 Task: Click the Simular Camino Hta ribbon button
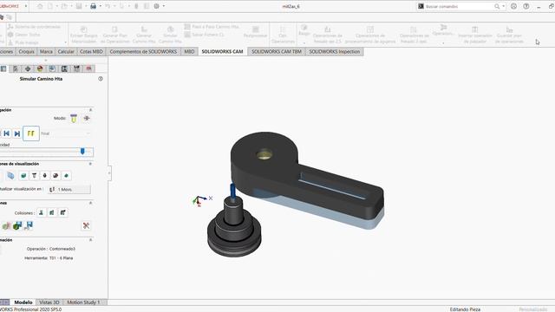coord(170,35)
